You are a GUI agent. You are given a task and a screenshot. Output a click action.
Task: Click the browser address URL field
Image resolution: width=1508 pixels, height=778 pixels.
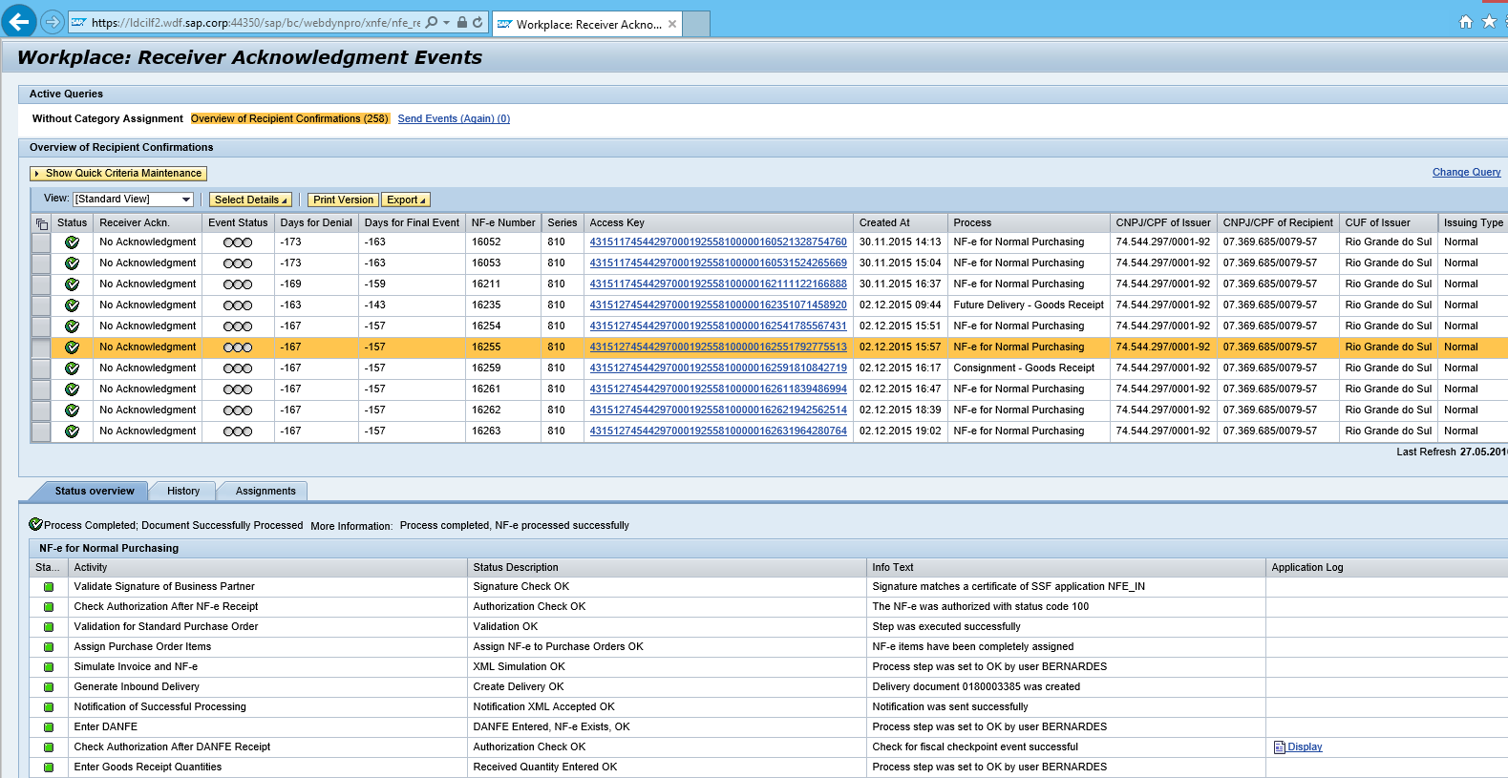[255, 22]
